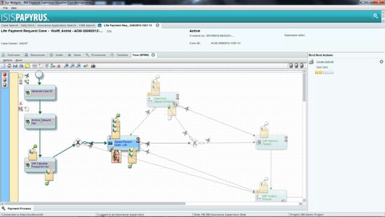The height and width of the screenshot is (217, 385).
Task: Open the Options menu in flow editor
Action: 7,60
